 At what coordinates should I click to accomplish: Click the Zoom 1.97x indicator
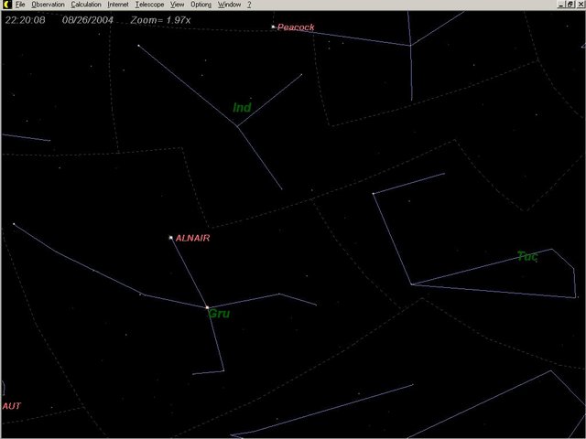tap(157, 17)
